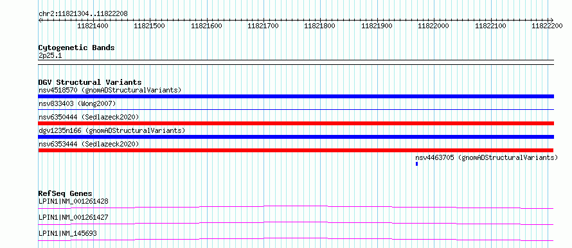This screenshot has height=248, width=572.
Task: Click the nsv4518570 blue variant bar
Action: pos(296,96)
